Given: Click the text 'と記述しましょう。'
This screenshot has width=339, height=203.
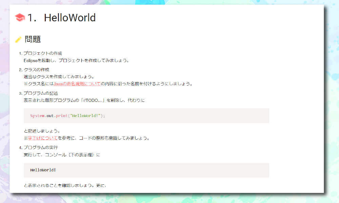Looking at the screenshot, I should pos(42,131).
